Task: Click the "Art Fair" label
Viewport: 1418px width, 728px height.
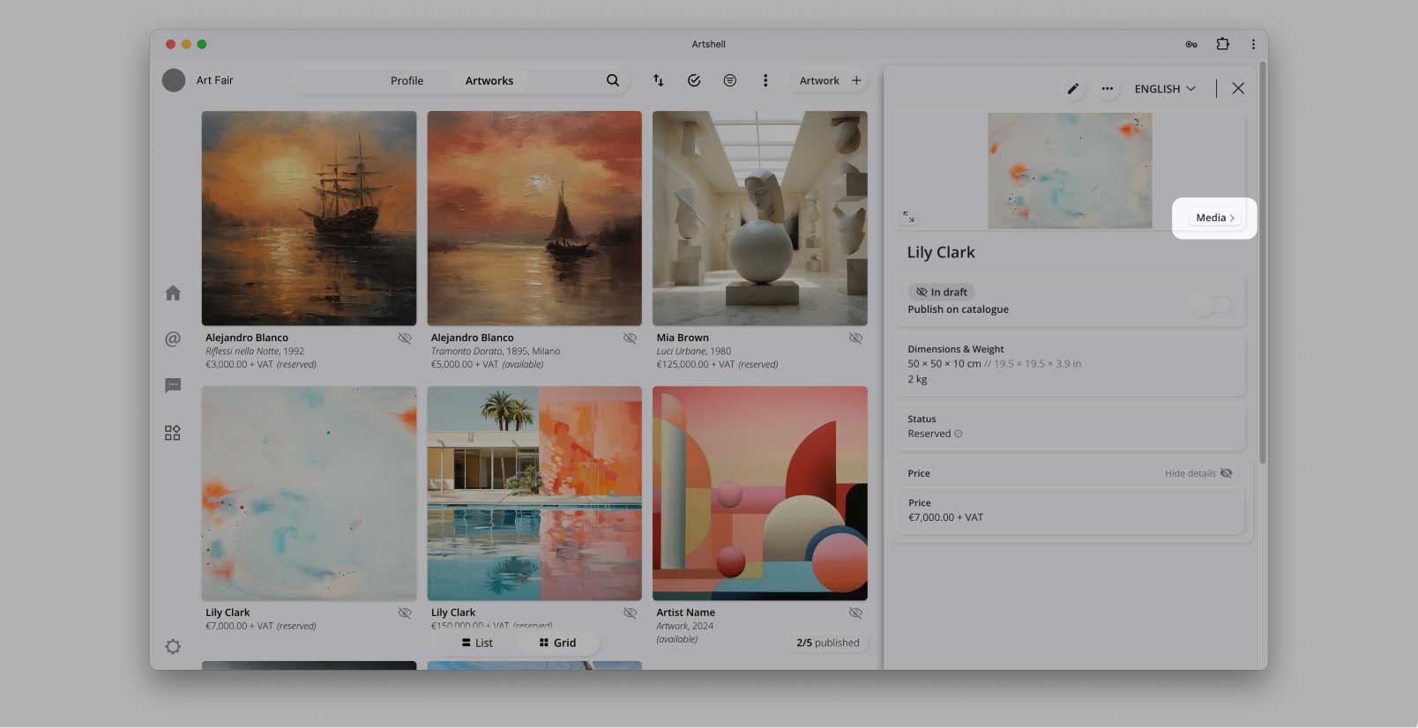Action: [x=215, y=80]
